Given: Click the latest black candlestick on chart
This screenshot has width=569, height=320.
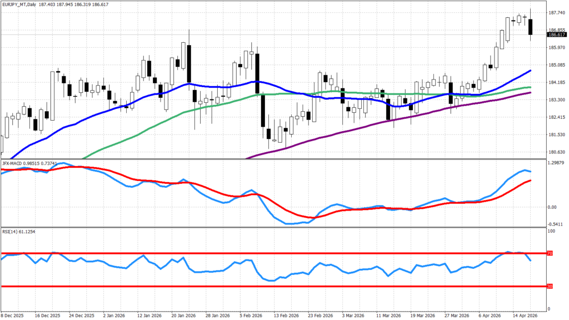Looking at the screenshot, I should click(530, 27).
